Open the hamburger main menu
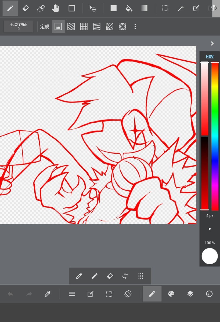220x322 pixels. 72,294
